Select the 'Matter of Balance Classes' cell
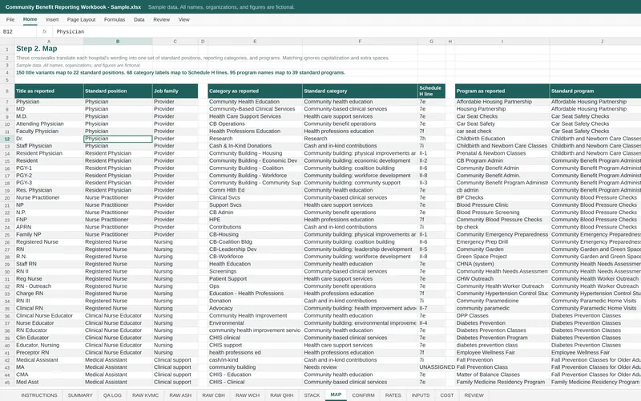 pyautogui.click(x=502, y=375)
